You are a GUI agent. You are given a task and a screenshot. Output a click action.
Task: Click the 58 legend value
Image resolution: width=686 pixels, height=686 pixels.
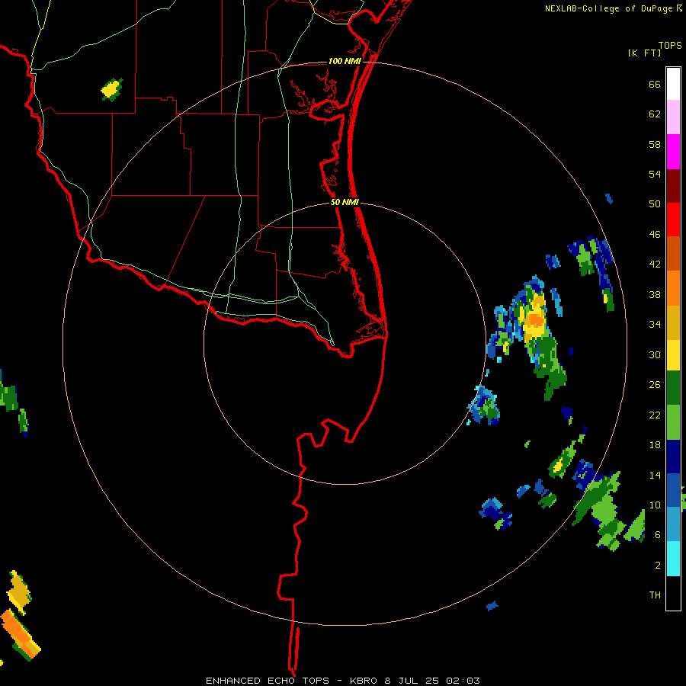tap(655, 144)
